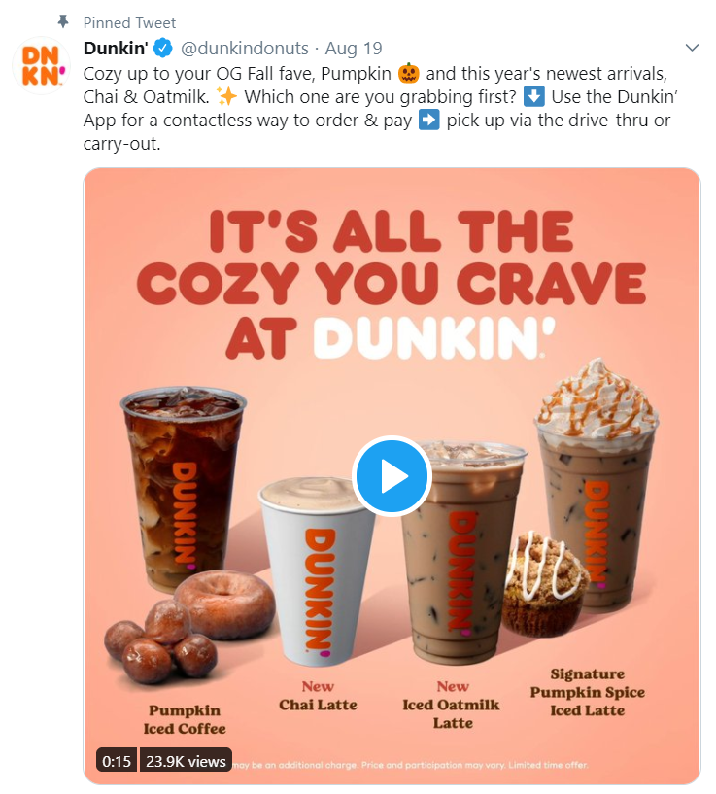Click the 23.9K views counter

(x=185, y=761)
